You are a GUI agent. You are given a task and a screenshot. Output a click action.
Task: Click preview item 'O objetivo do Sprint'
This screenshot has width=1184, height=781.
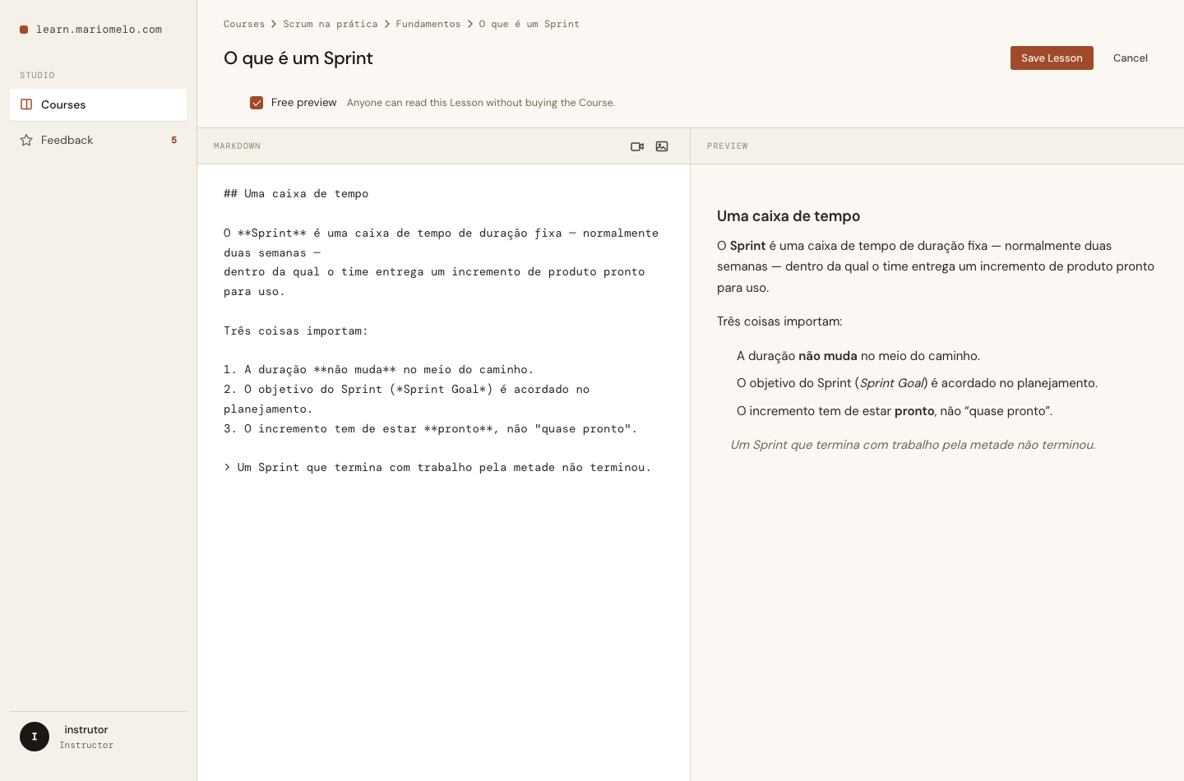point(917,383)
